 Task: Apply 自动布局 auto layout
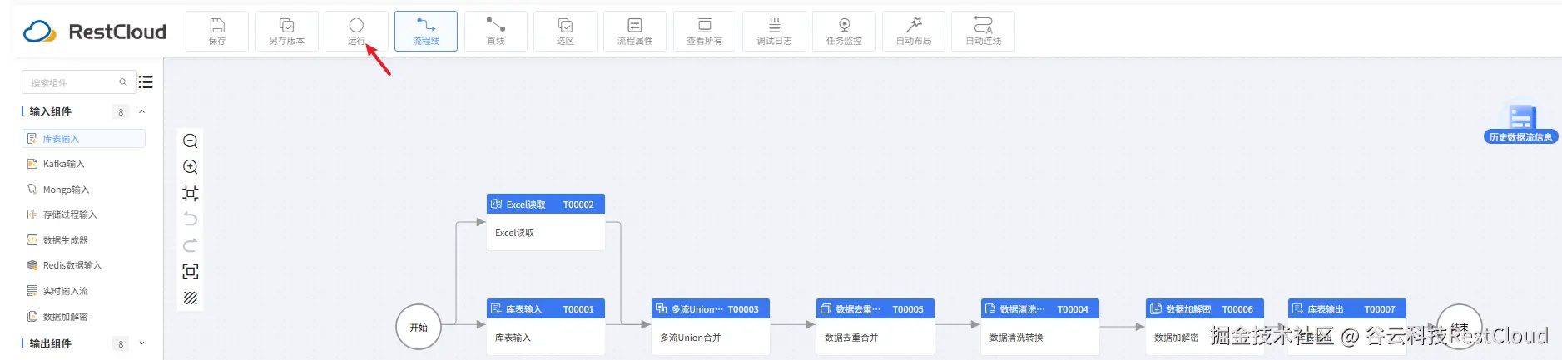[x=914, y=31]
